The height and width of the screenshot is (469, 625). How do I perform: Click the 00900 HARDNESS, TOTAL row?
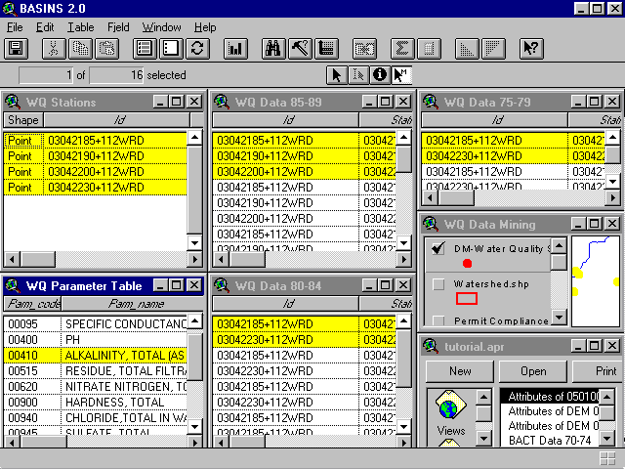coord(95,403)
